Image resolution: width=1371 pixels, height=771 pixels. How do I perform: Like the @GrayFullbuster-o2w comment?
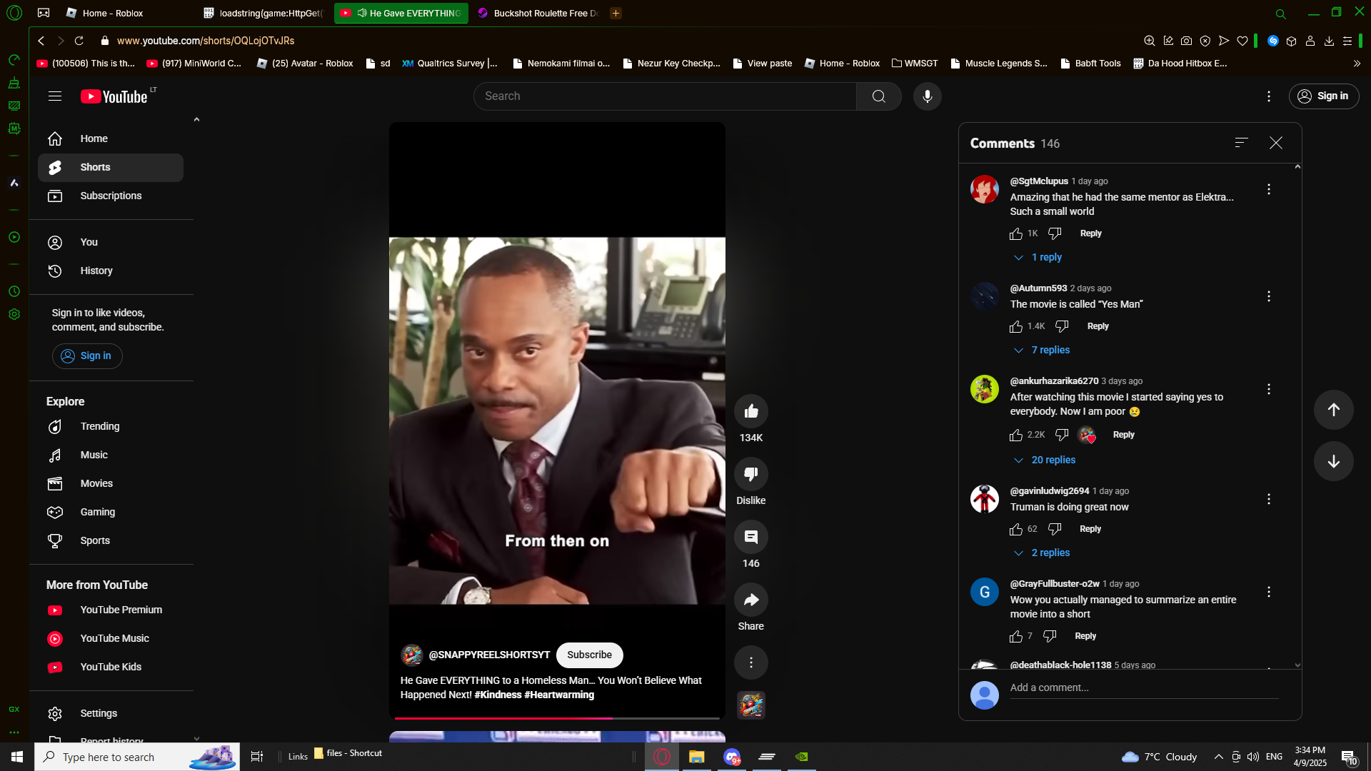[x=1016, y=636]
